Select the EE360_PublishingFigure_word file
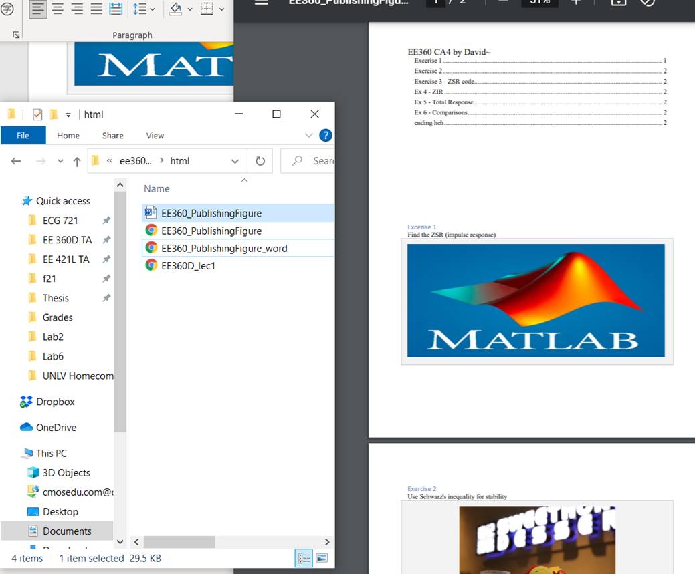Screen dimensions: 695x574 [224, 248]
